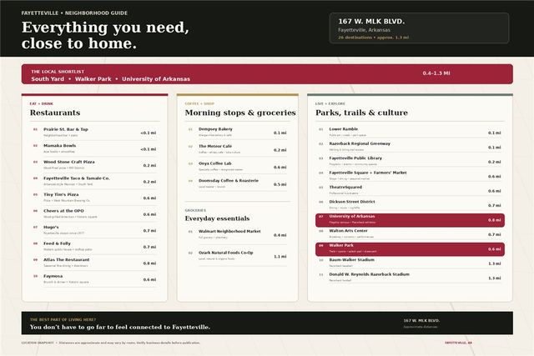Select Walmart Neighborhood Market grocery entry
534x356 pixels.
tap(237, 234)
